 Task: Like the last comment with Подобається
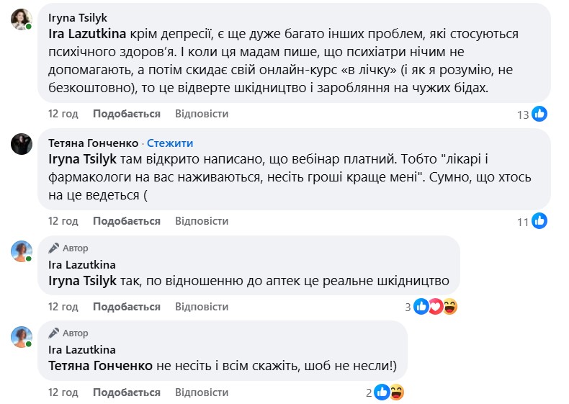[x=126, y=392]
